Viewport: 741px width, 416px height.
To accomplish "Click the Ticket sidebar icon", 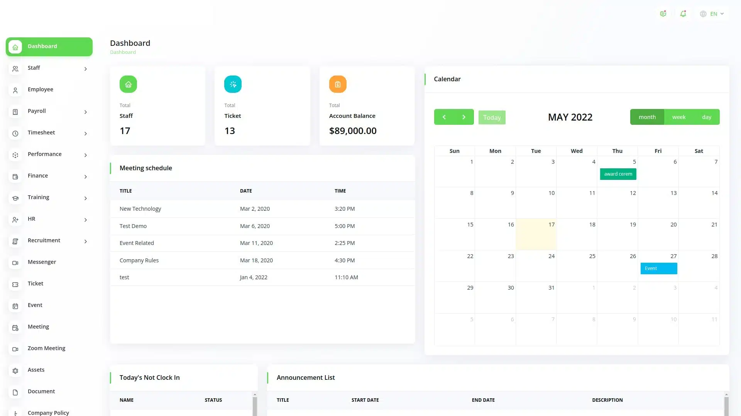I will pos(15,284).
